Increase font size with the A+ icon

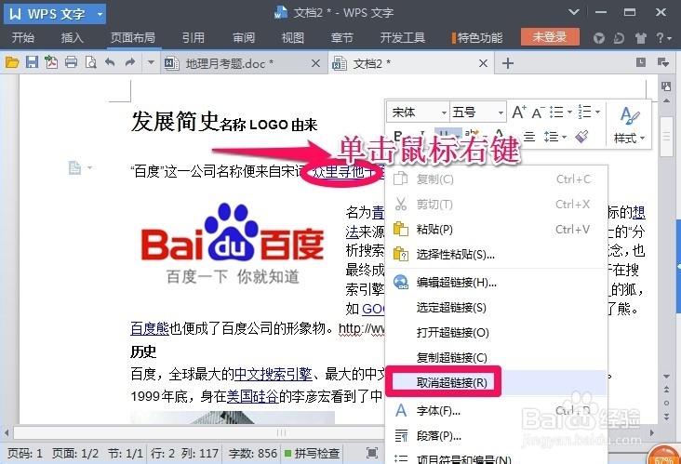519,113
